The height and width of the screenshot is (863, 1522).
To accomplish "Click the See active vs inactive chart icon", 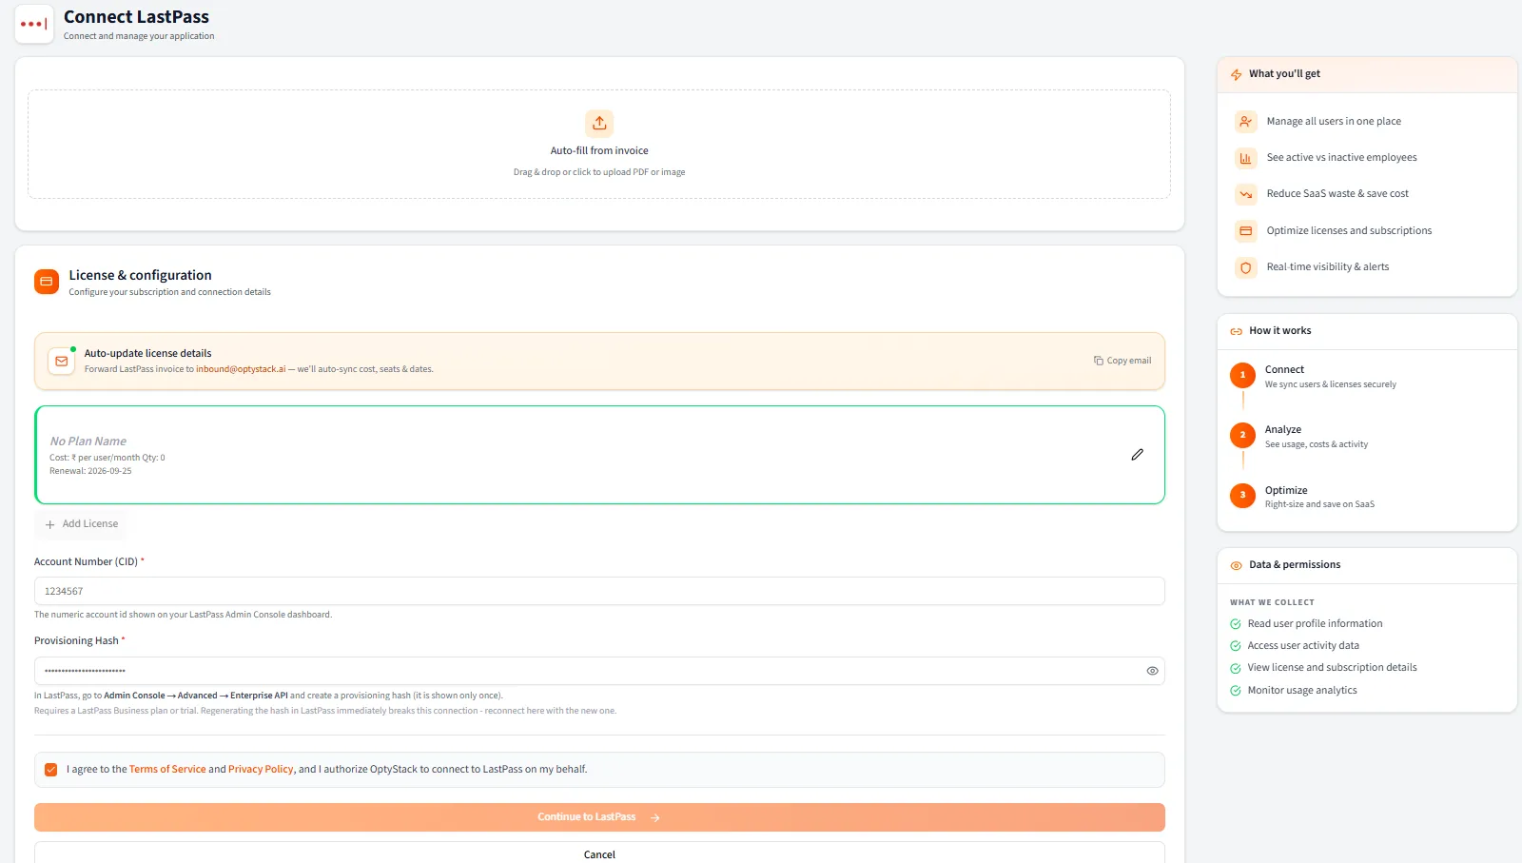I will point(1245,158).
